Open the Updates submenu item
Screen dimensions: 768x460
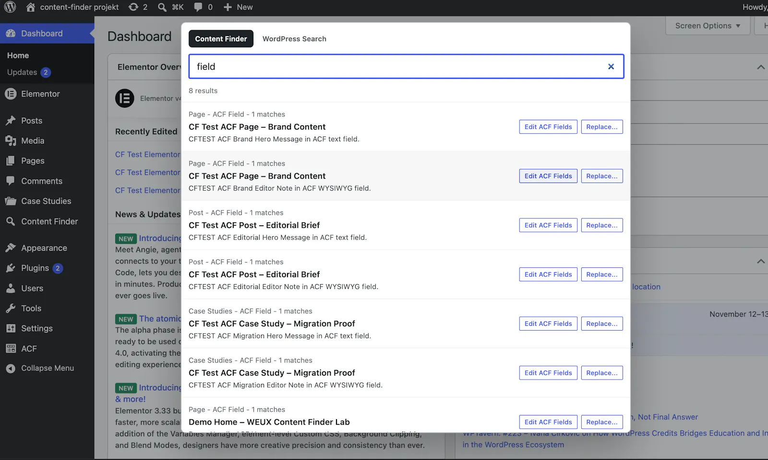29,72
